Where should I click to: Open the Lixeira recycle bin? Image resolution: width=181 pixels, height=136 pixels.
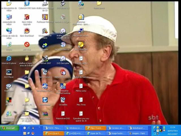coord(9,45)
